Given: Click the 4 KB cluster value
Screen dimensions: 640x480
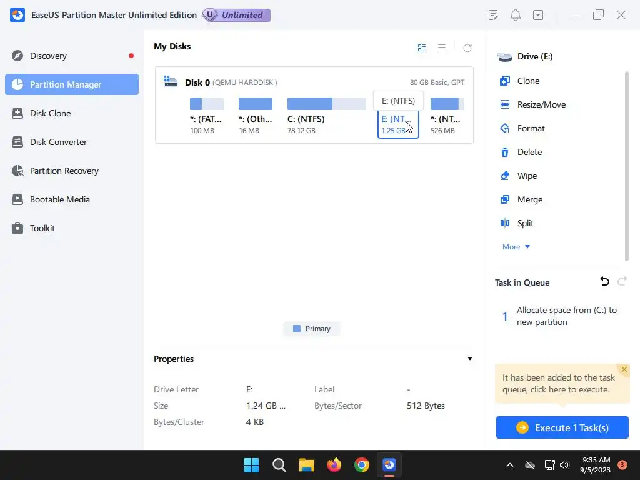Looking at the screenshot, I should click(255, 422).
